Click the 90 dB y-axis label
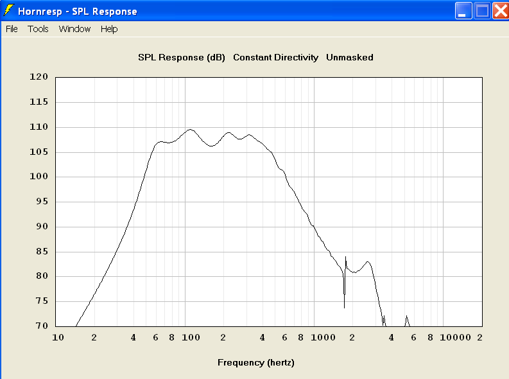 pos(42,227)
